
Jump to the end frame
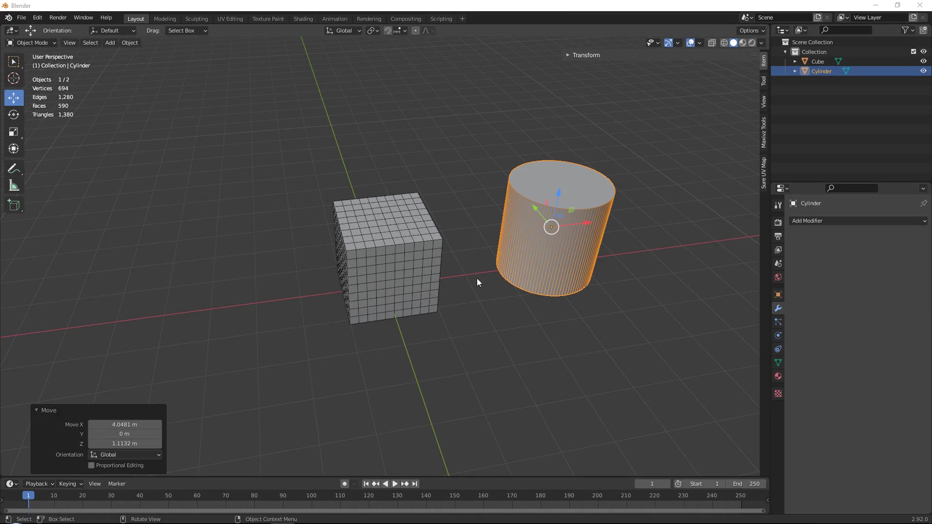[415, 484]
